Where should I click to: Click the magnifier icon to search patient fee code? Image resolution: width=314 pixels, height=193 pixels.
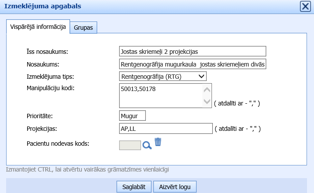(147, 145)
